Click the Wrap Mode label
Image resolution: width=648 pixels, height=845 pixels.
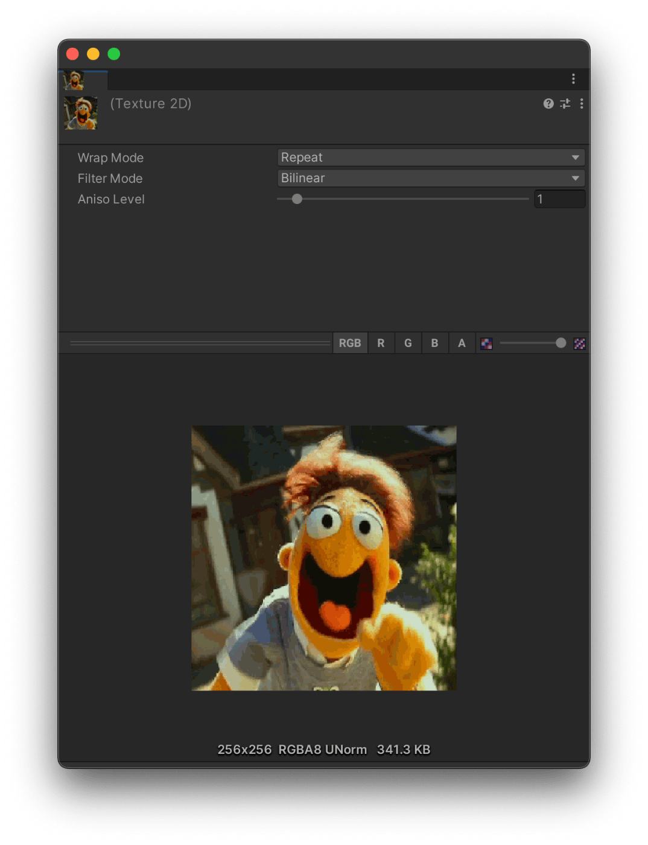110,158
